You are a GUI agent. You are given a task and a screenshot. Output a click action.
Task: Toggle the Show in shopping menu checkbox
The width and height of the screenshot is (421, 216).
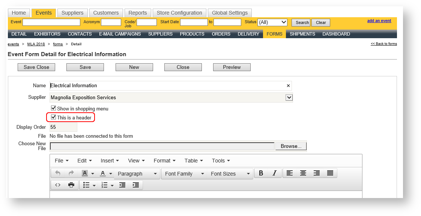tap(53, 108)
